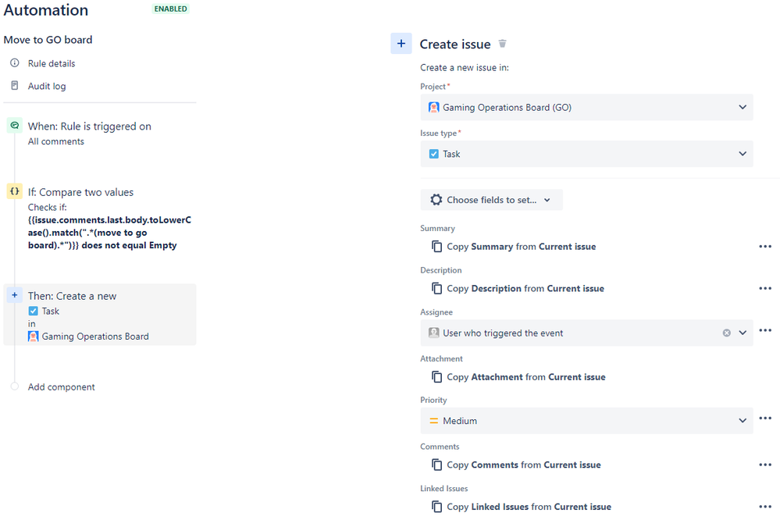Click Gaming Operations Board in the Then step
The image size is (780, 520).
[x=95, y=337]
